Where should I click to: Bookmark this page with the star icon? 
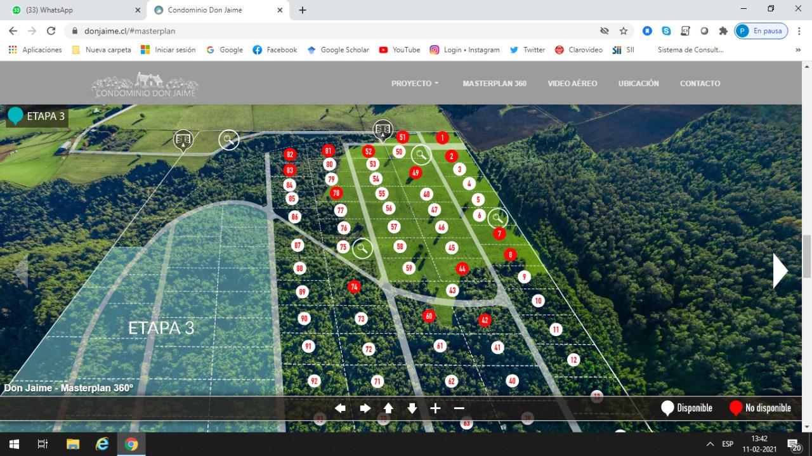tap(624, 31)
